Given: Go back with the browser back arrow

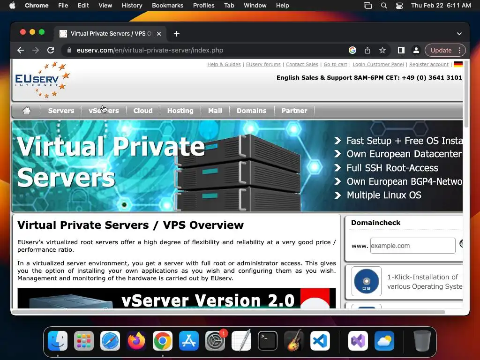Looking at the screenshot, I should [21, 50].
